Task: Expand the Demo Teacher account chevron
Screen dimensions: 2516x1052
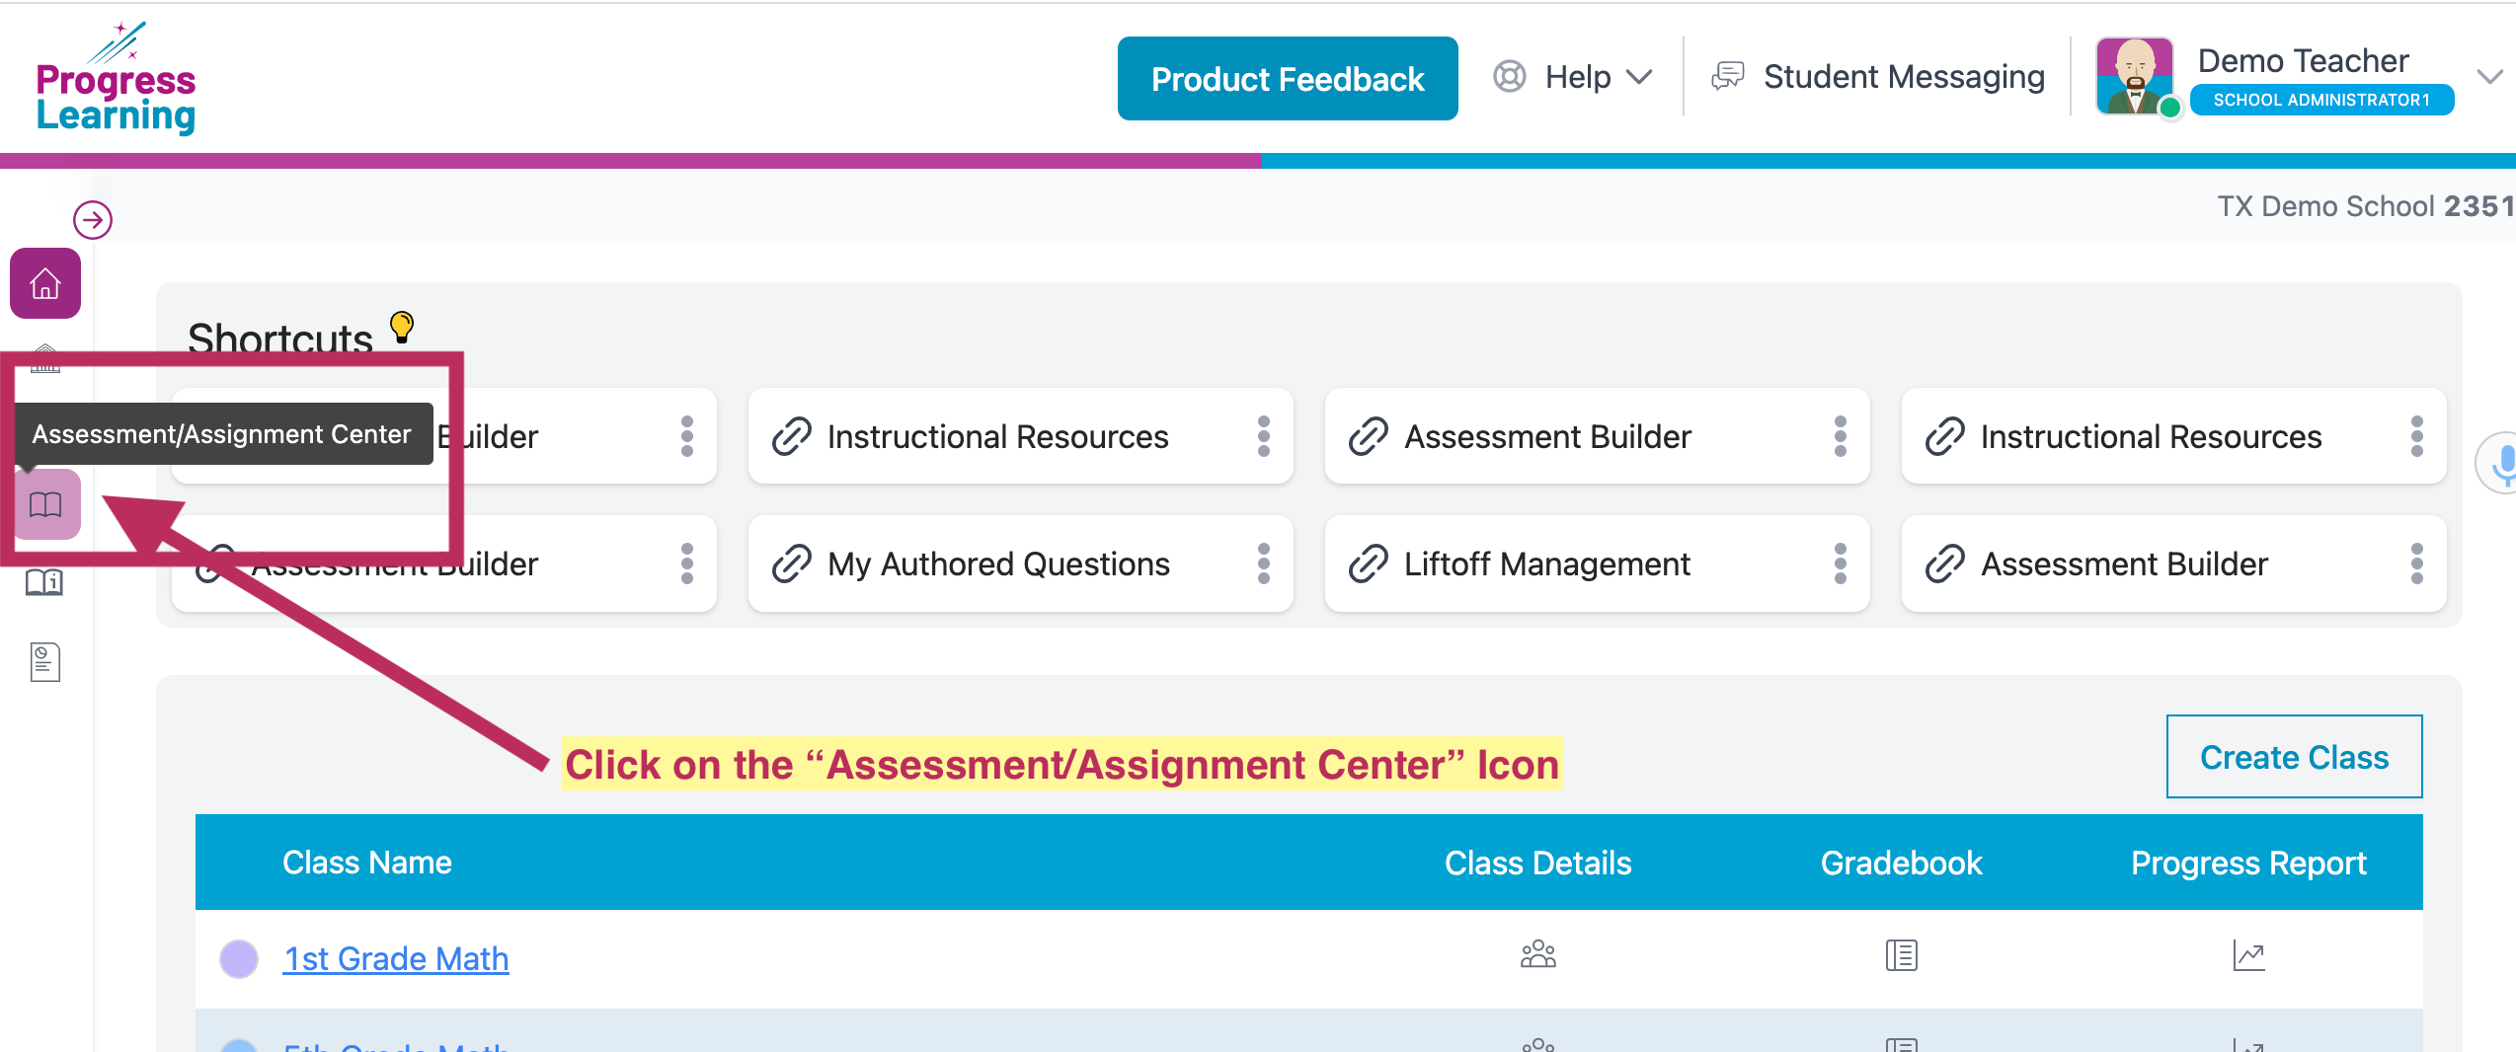Action: (2490, 77)
